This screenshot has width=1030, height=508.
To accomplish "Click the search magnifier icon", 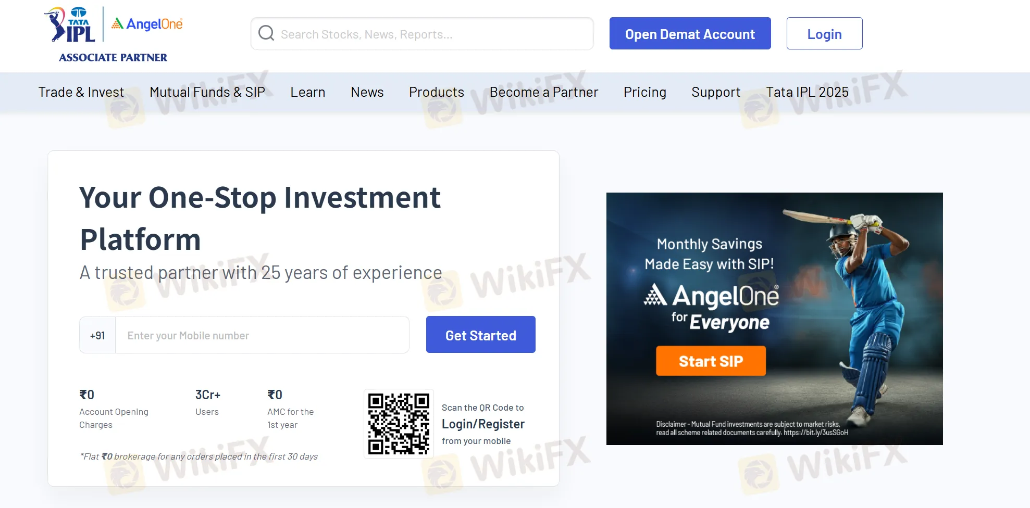I will (x=266, y=33).
